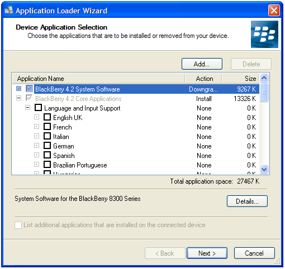
Task: Collapse the Language and Input Support node
Action: [27, 108]
